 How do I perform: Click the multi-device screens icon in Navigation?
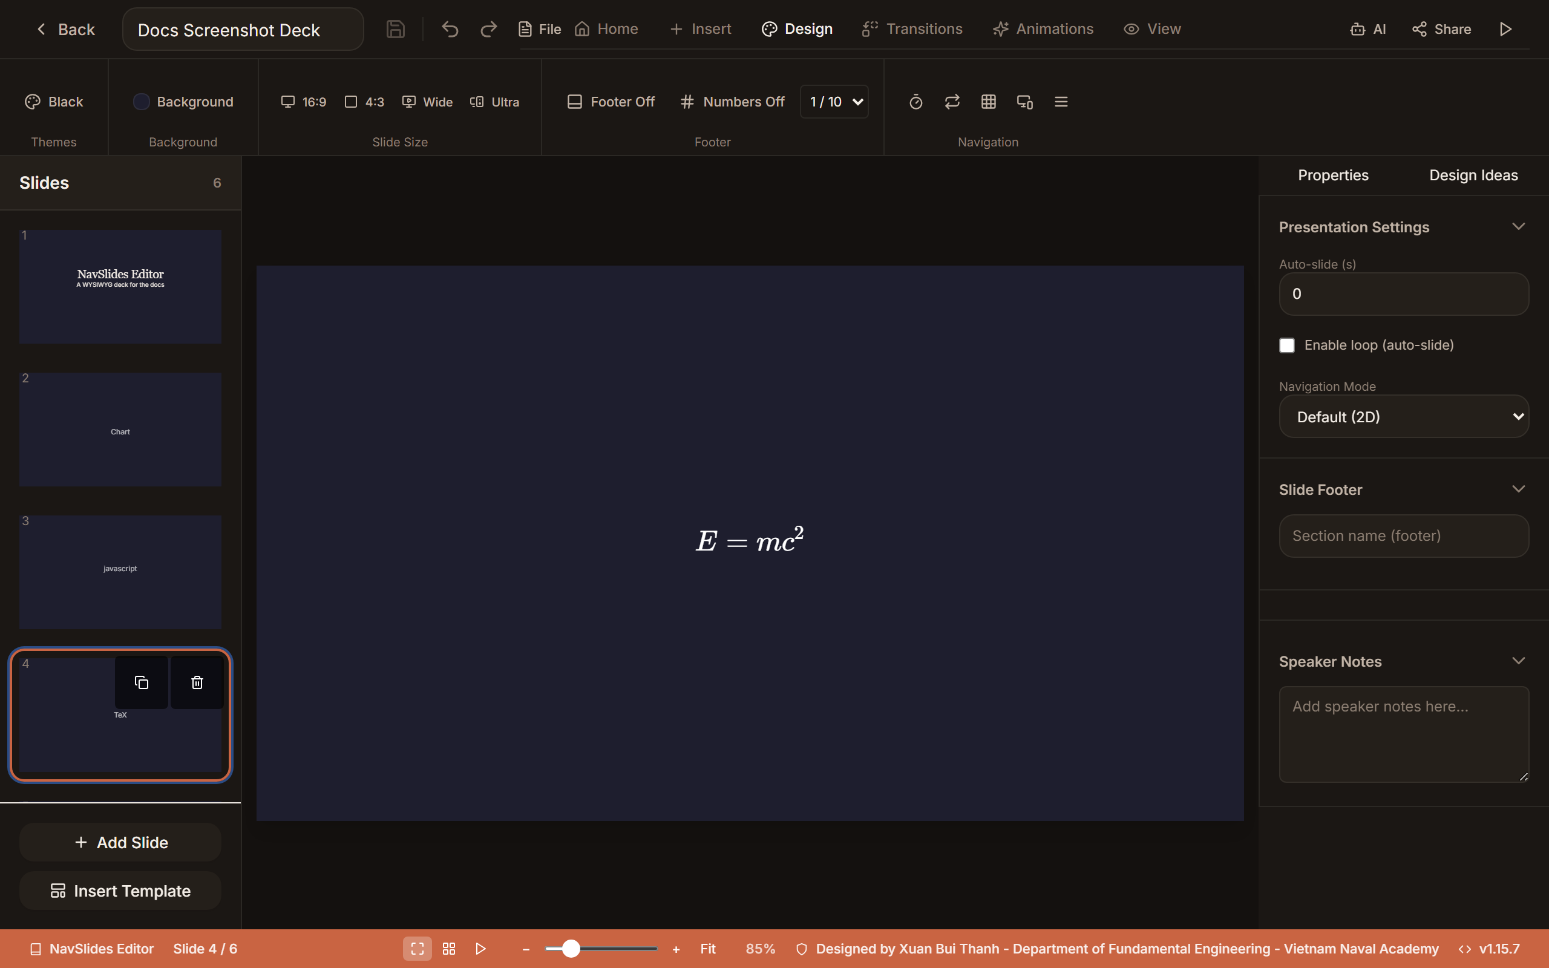pyautogui.click(x=1024, y=102)
